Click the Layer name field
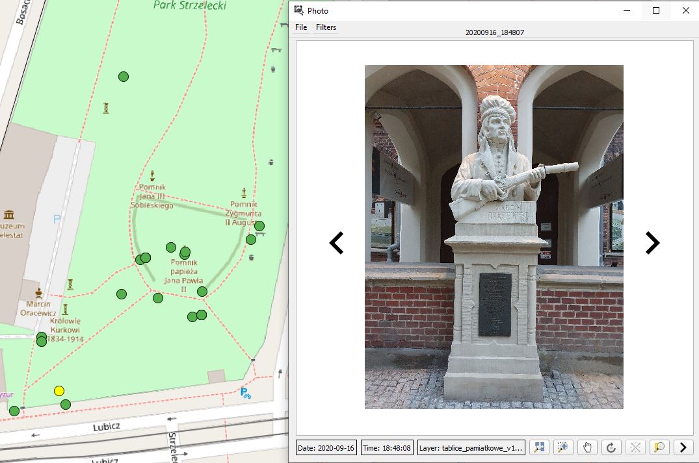 (470, 447)
